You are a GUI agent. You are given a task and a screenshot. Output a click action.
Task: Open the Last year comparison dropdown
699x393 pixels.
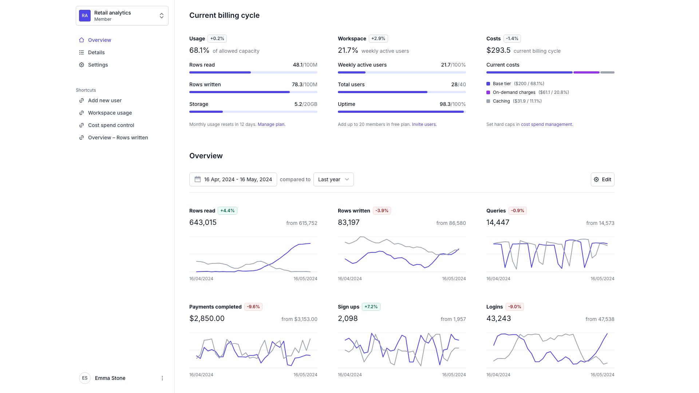(x=333, y=179)
